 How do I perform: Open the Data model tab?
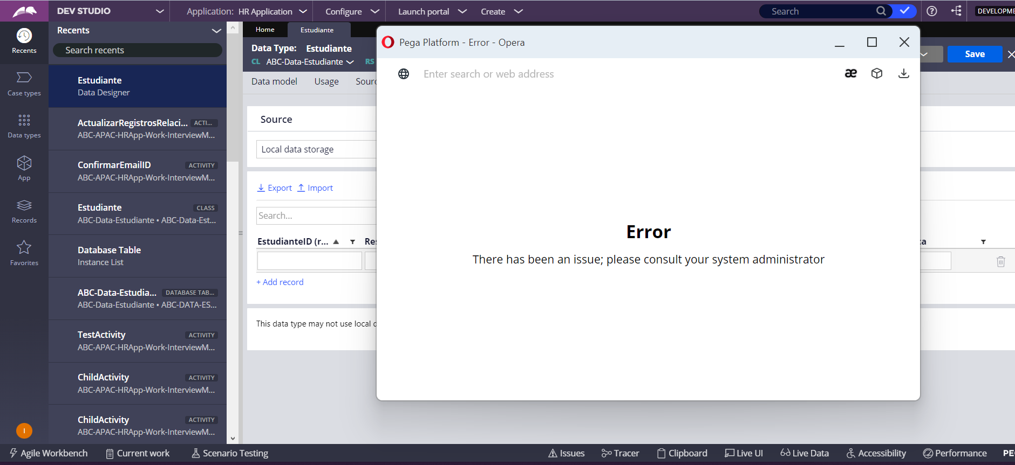(274, 81)
